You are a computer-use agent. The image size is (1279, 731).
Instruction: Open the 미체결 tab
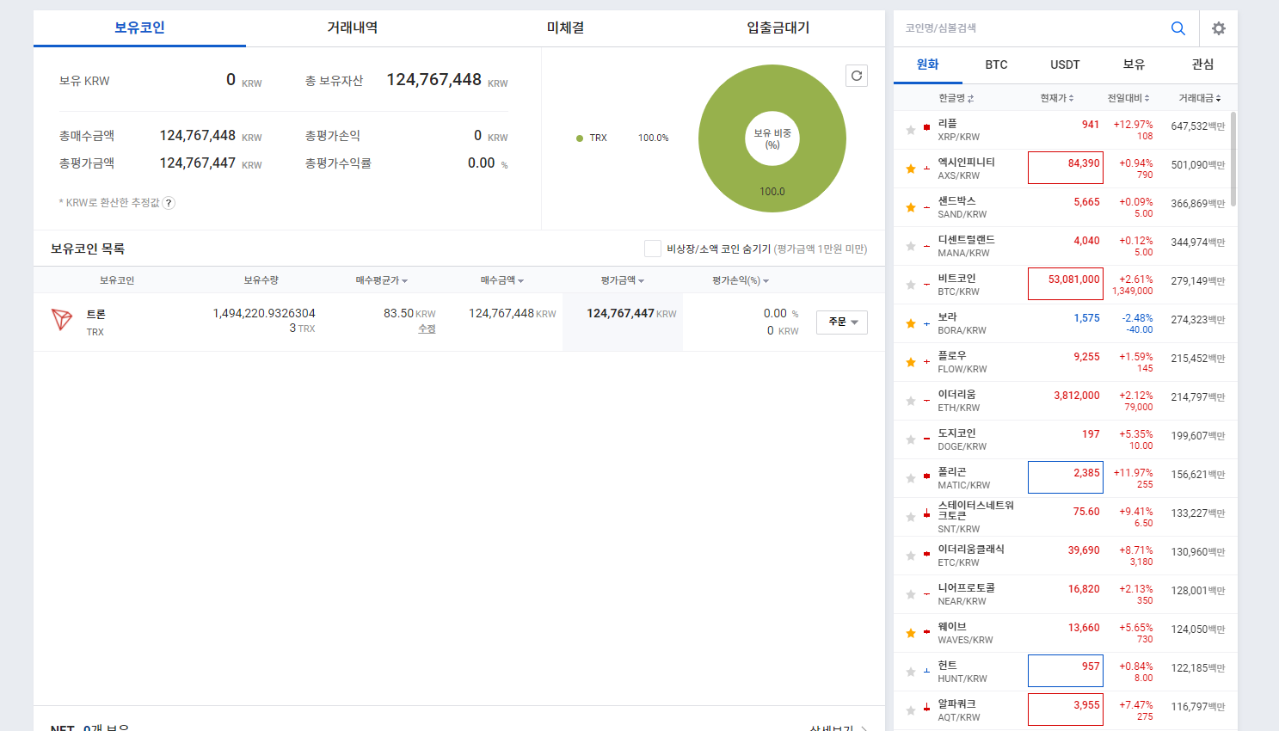[x=565, y=28]
